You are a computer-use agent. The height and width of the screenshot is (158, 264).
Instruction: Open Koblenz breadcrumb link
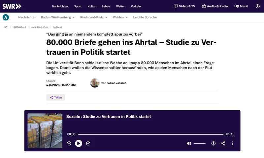click(x=57, y=27)
